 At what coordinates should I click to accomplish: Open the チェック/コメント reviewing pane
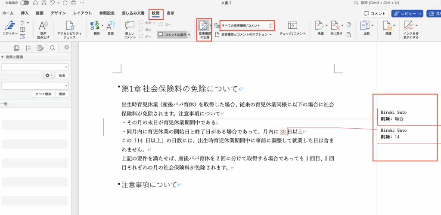[x=292, y=28]
